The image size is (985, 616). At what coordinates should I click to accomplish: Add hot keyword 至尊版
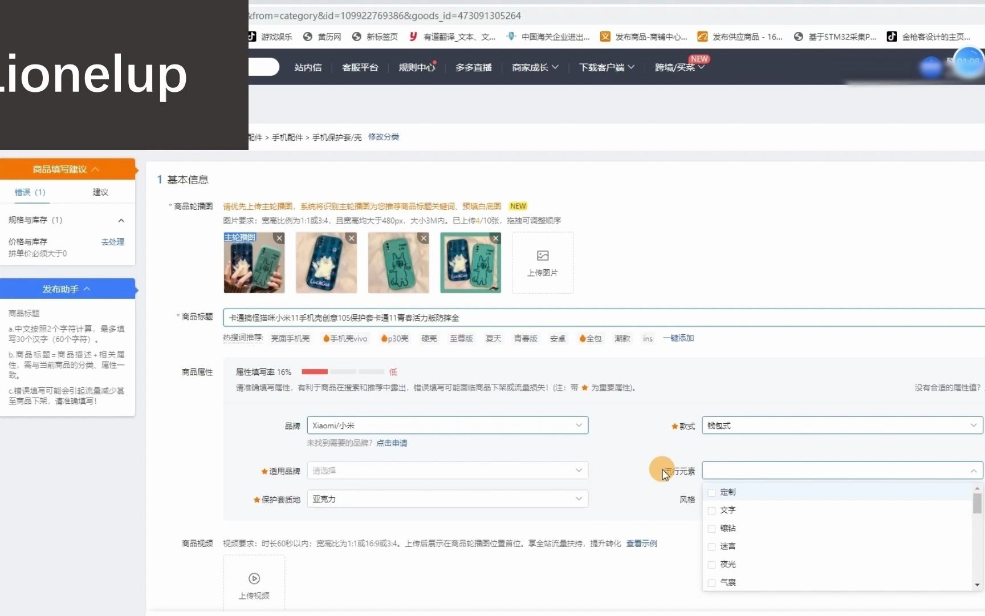461,338
